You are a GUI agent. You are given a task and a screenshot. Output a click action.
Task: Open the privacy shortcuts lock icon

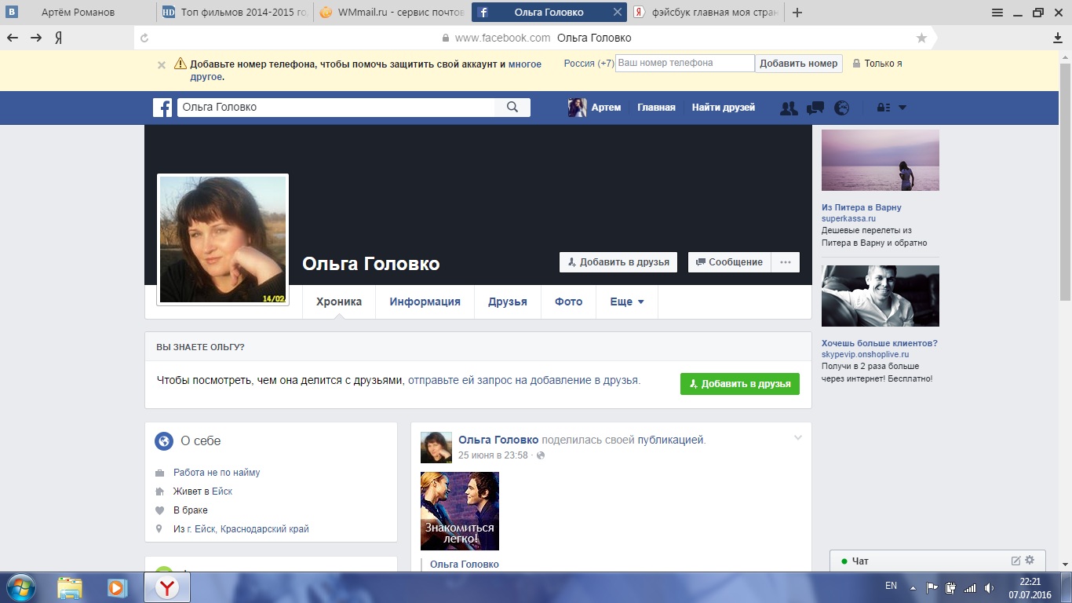pos(883,108)
